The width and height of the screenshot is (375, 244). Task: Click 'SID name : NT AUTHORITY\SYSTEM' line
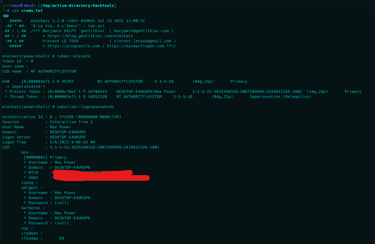click(x=39, y=71)
